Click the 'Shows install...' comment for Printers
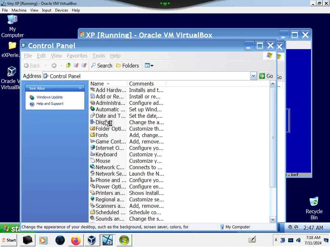The image size is (330, 247). click(146, 193)
